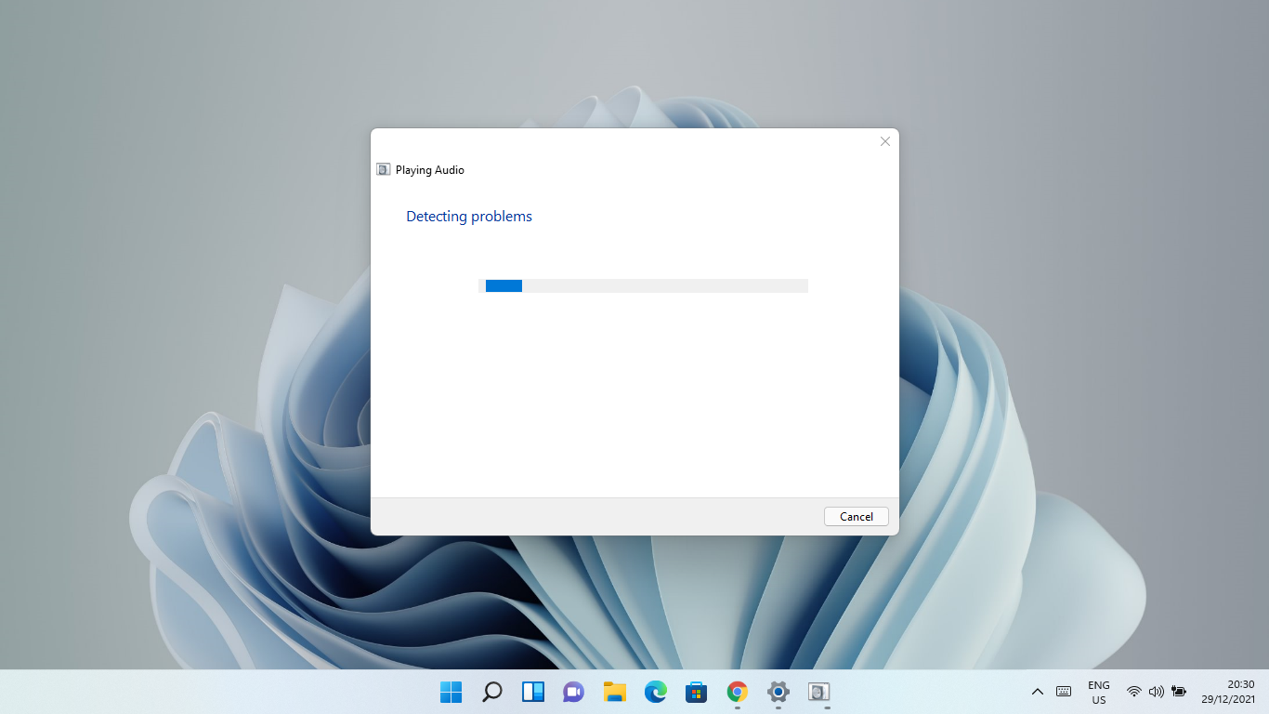Open taskbar Search
The image size is (1269, 714).
492,692
